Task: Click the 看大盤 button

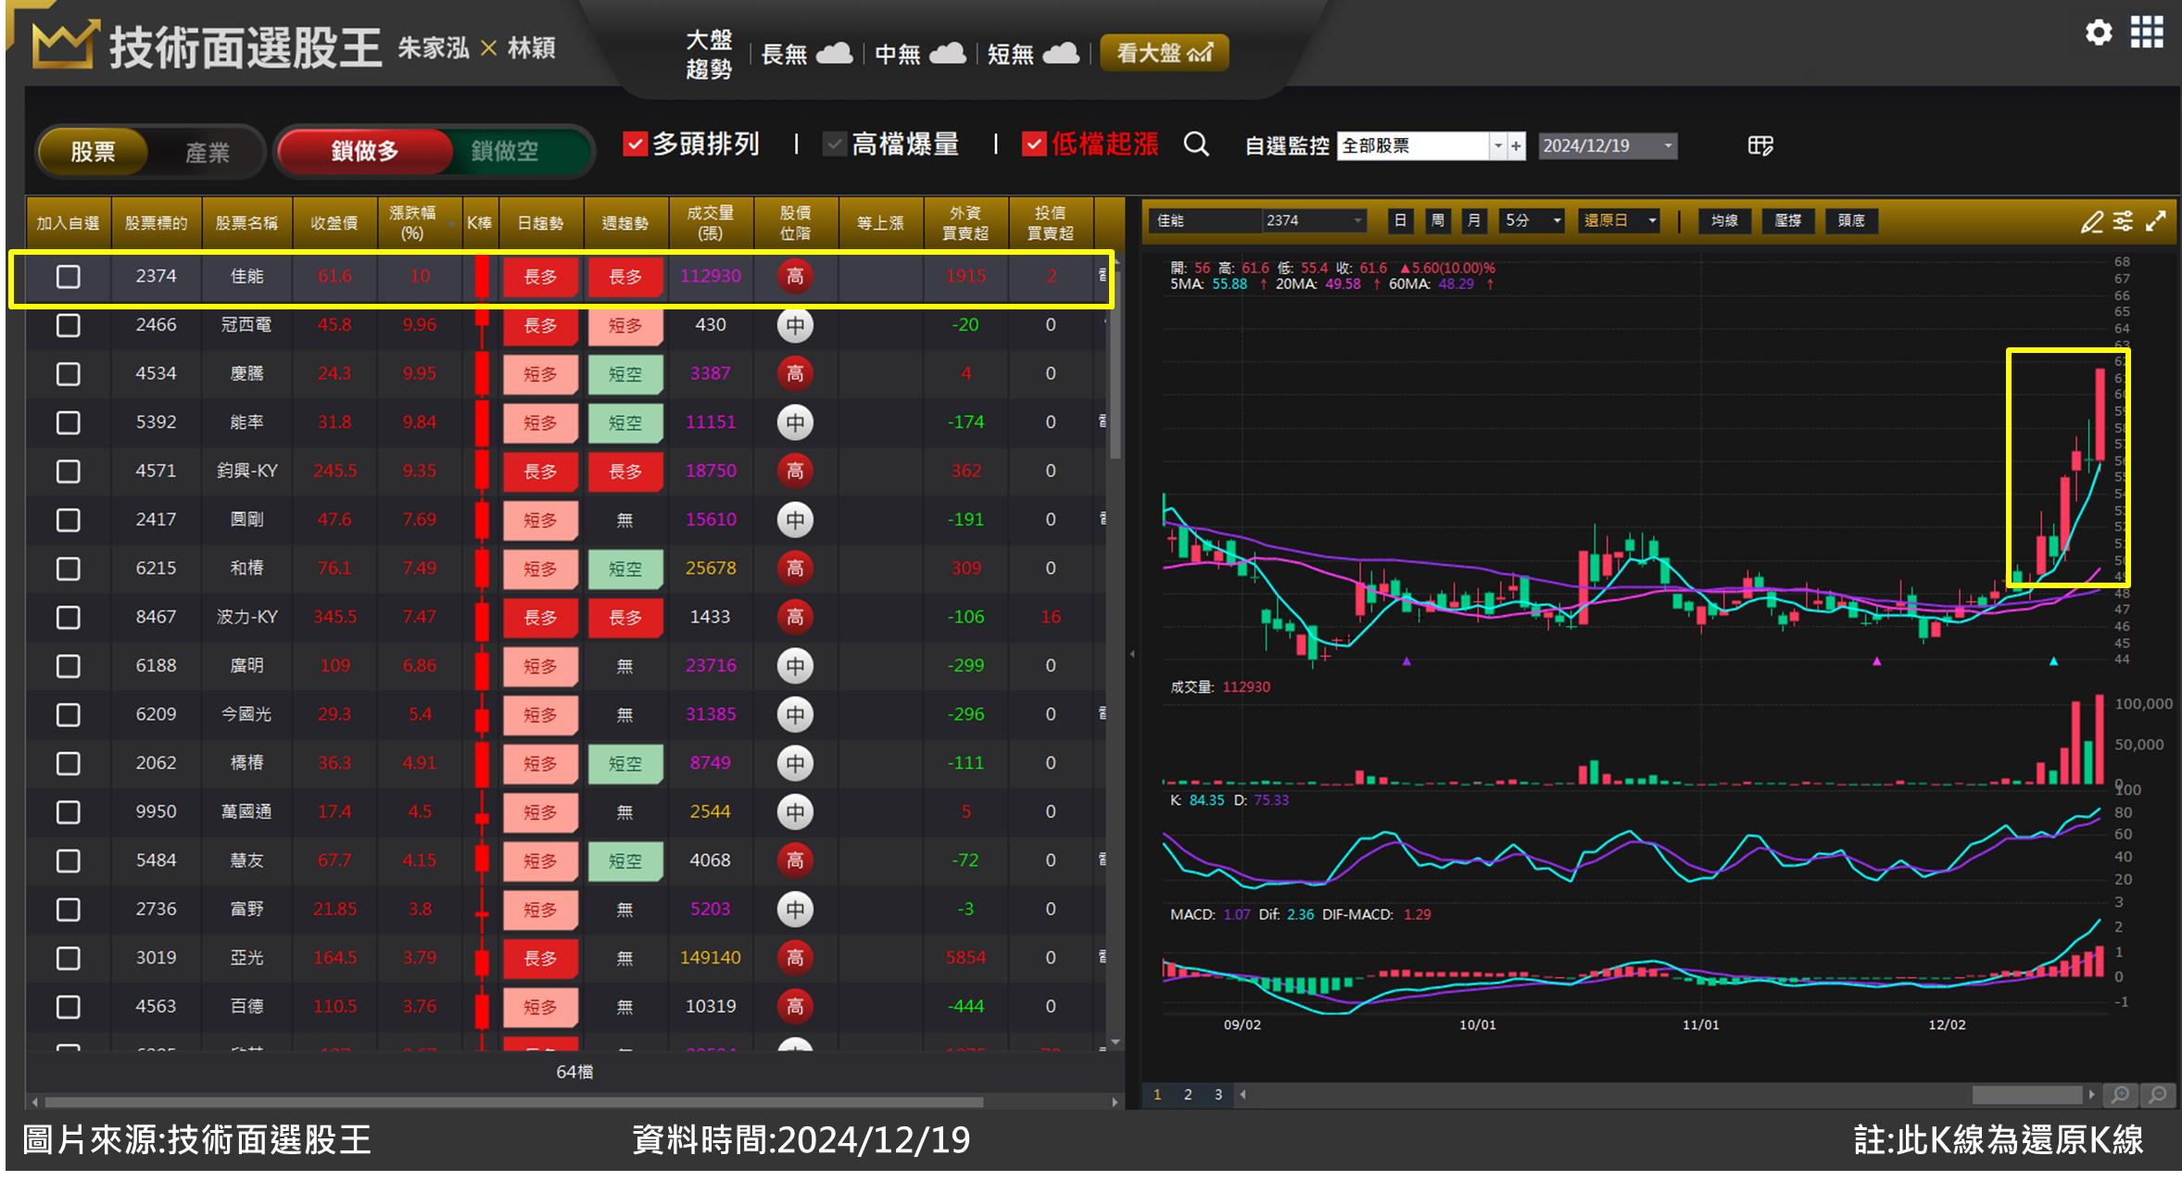Action: point(1165,54)
